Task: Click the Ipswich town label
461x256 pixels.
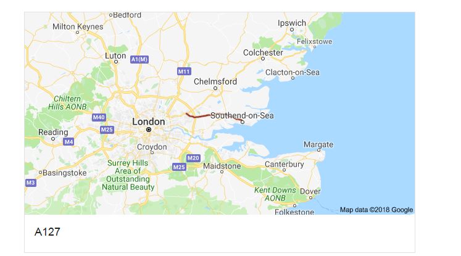Action: pyautogui.click(x=292, y=23)
